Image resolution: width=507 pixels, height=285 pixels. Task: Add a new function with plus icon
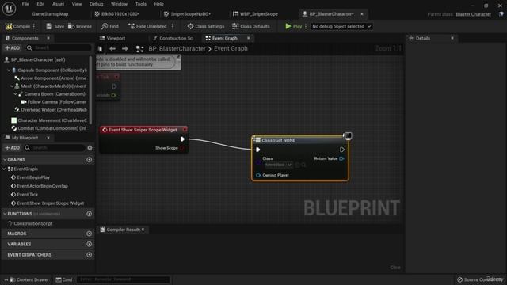pyautogui.click(x=90, y=214)
